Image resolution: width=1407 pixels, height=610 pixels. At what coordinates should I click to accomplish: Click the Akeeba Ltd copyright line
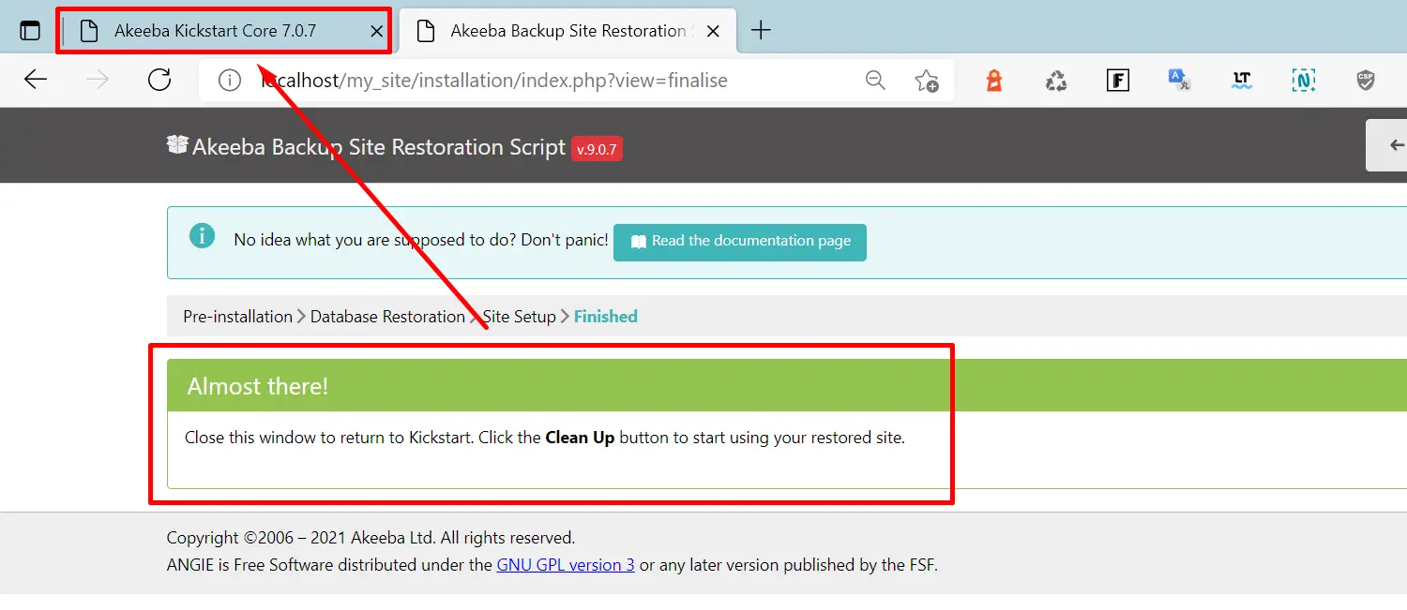(x=371, y=538)
